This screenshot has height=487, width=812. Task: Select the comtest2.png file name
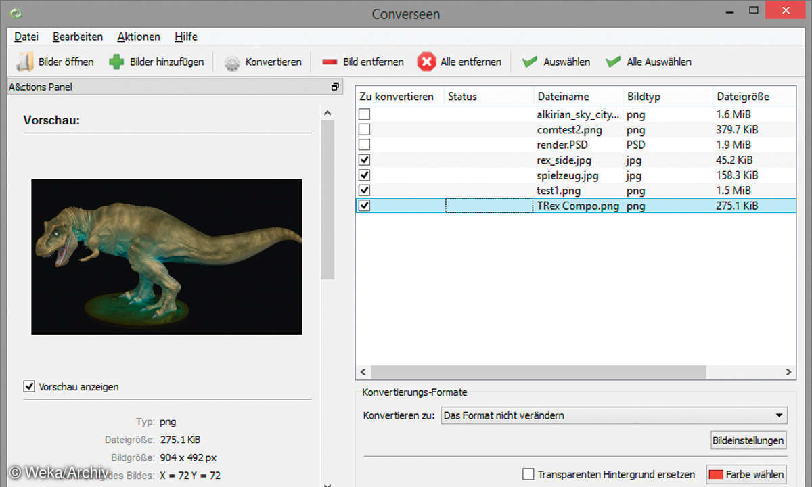point(569,129)
